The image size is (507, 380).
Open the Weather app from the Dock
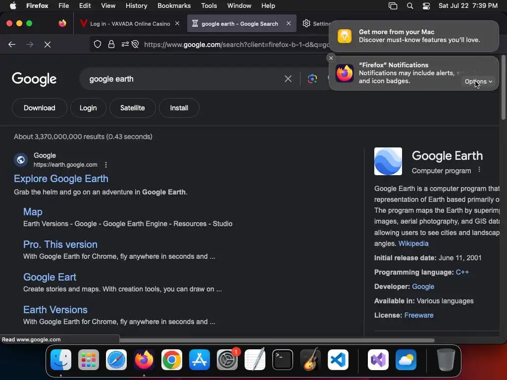coord(406,360)
